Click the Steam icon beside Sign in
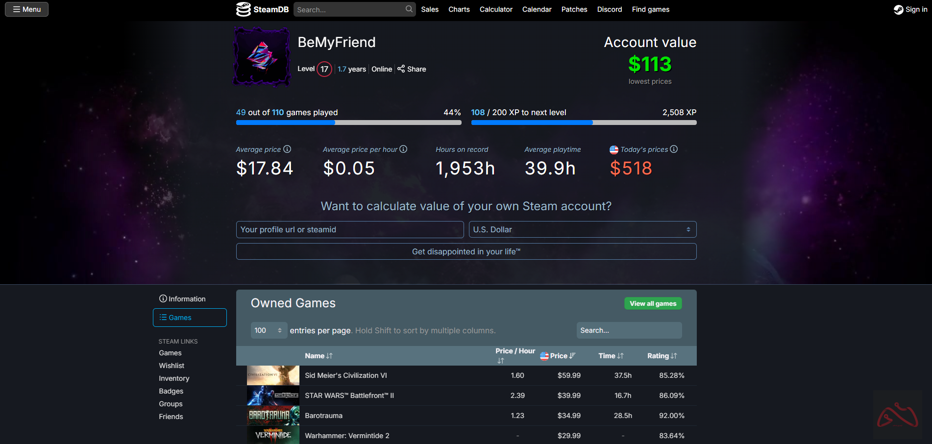The width and height of the screenshot is (932, 444). (898, 10)
